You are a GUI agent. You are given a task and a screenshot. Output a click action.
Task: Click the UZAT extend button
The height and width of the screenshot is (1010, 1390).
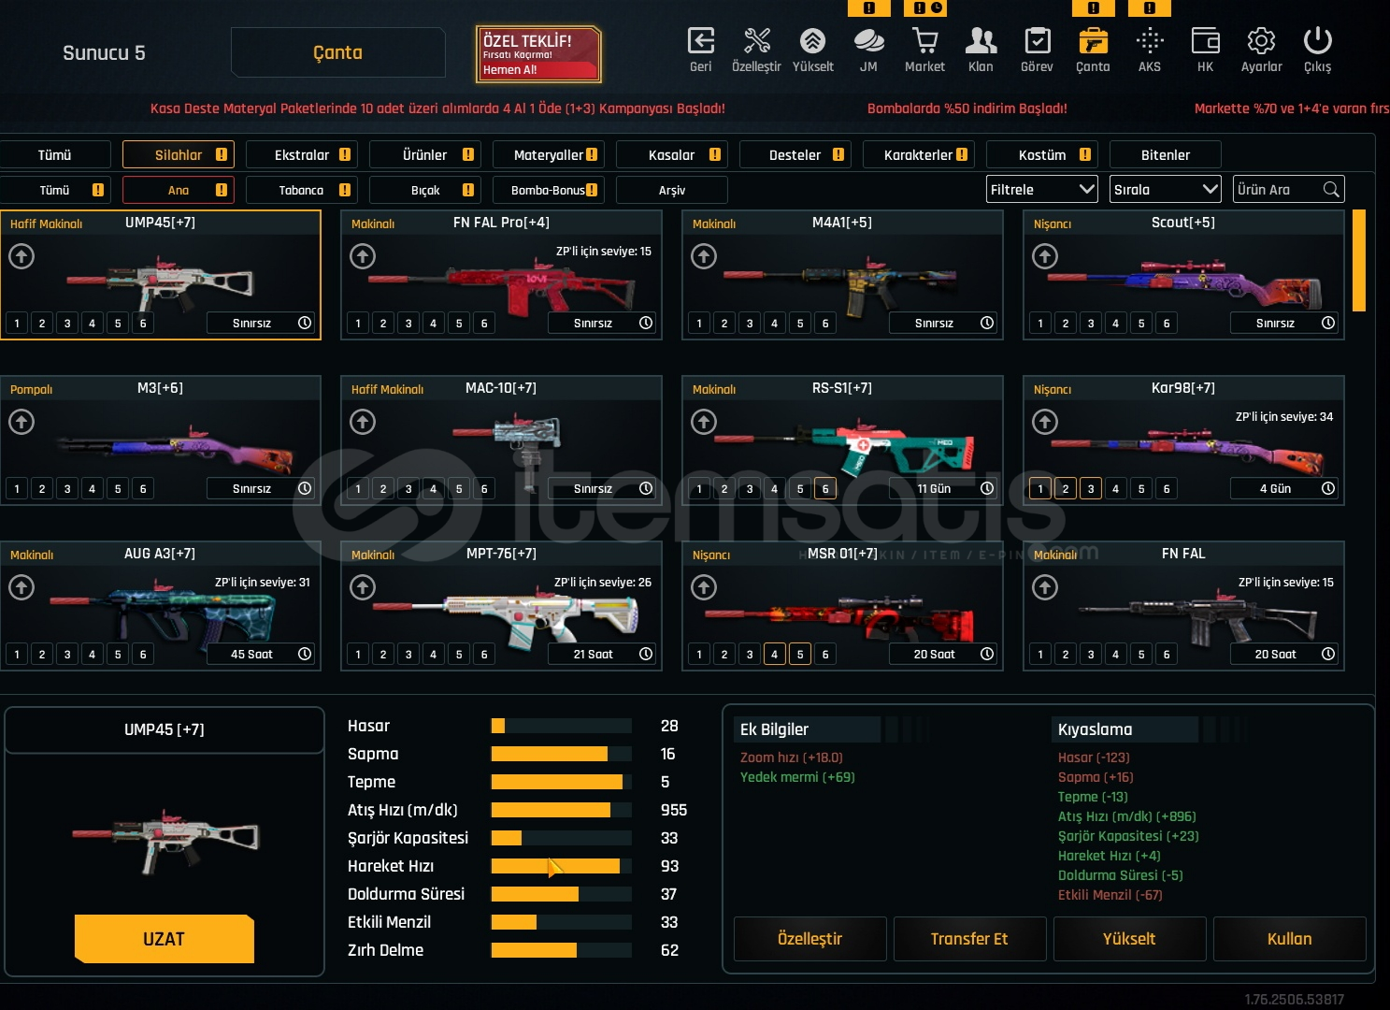165,939
